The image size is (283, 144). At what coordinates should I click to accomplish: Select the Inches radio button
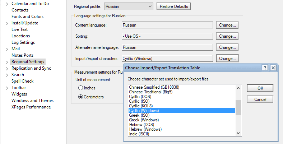pyautogui.click(x=80, y=88)
